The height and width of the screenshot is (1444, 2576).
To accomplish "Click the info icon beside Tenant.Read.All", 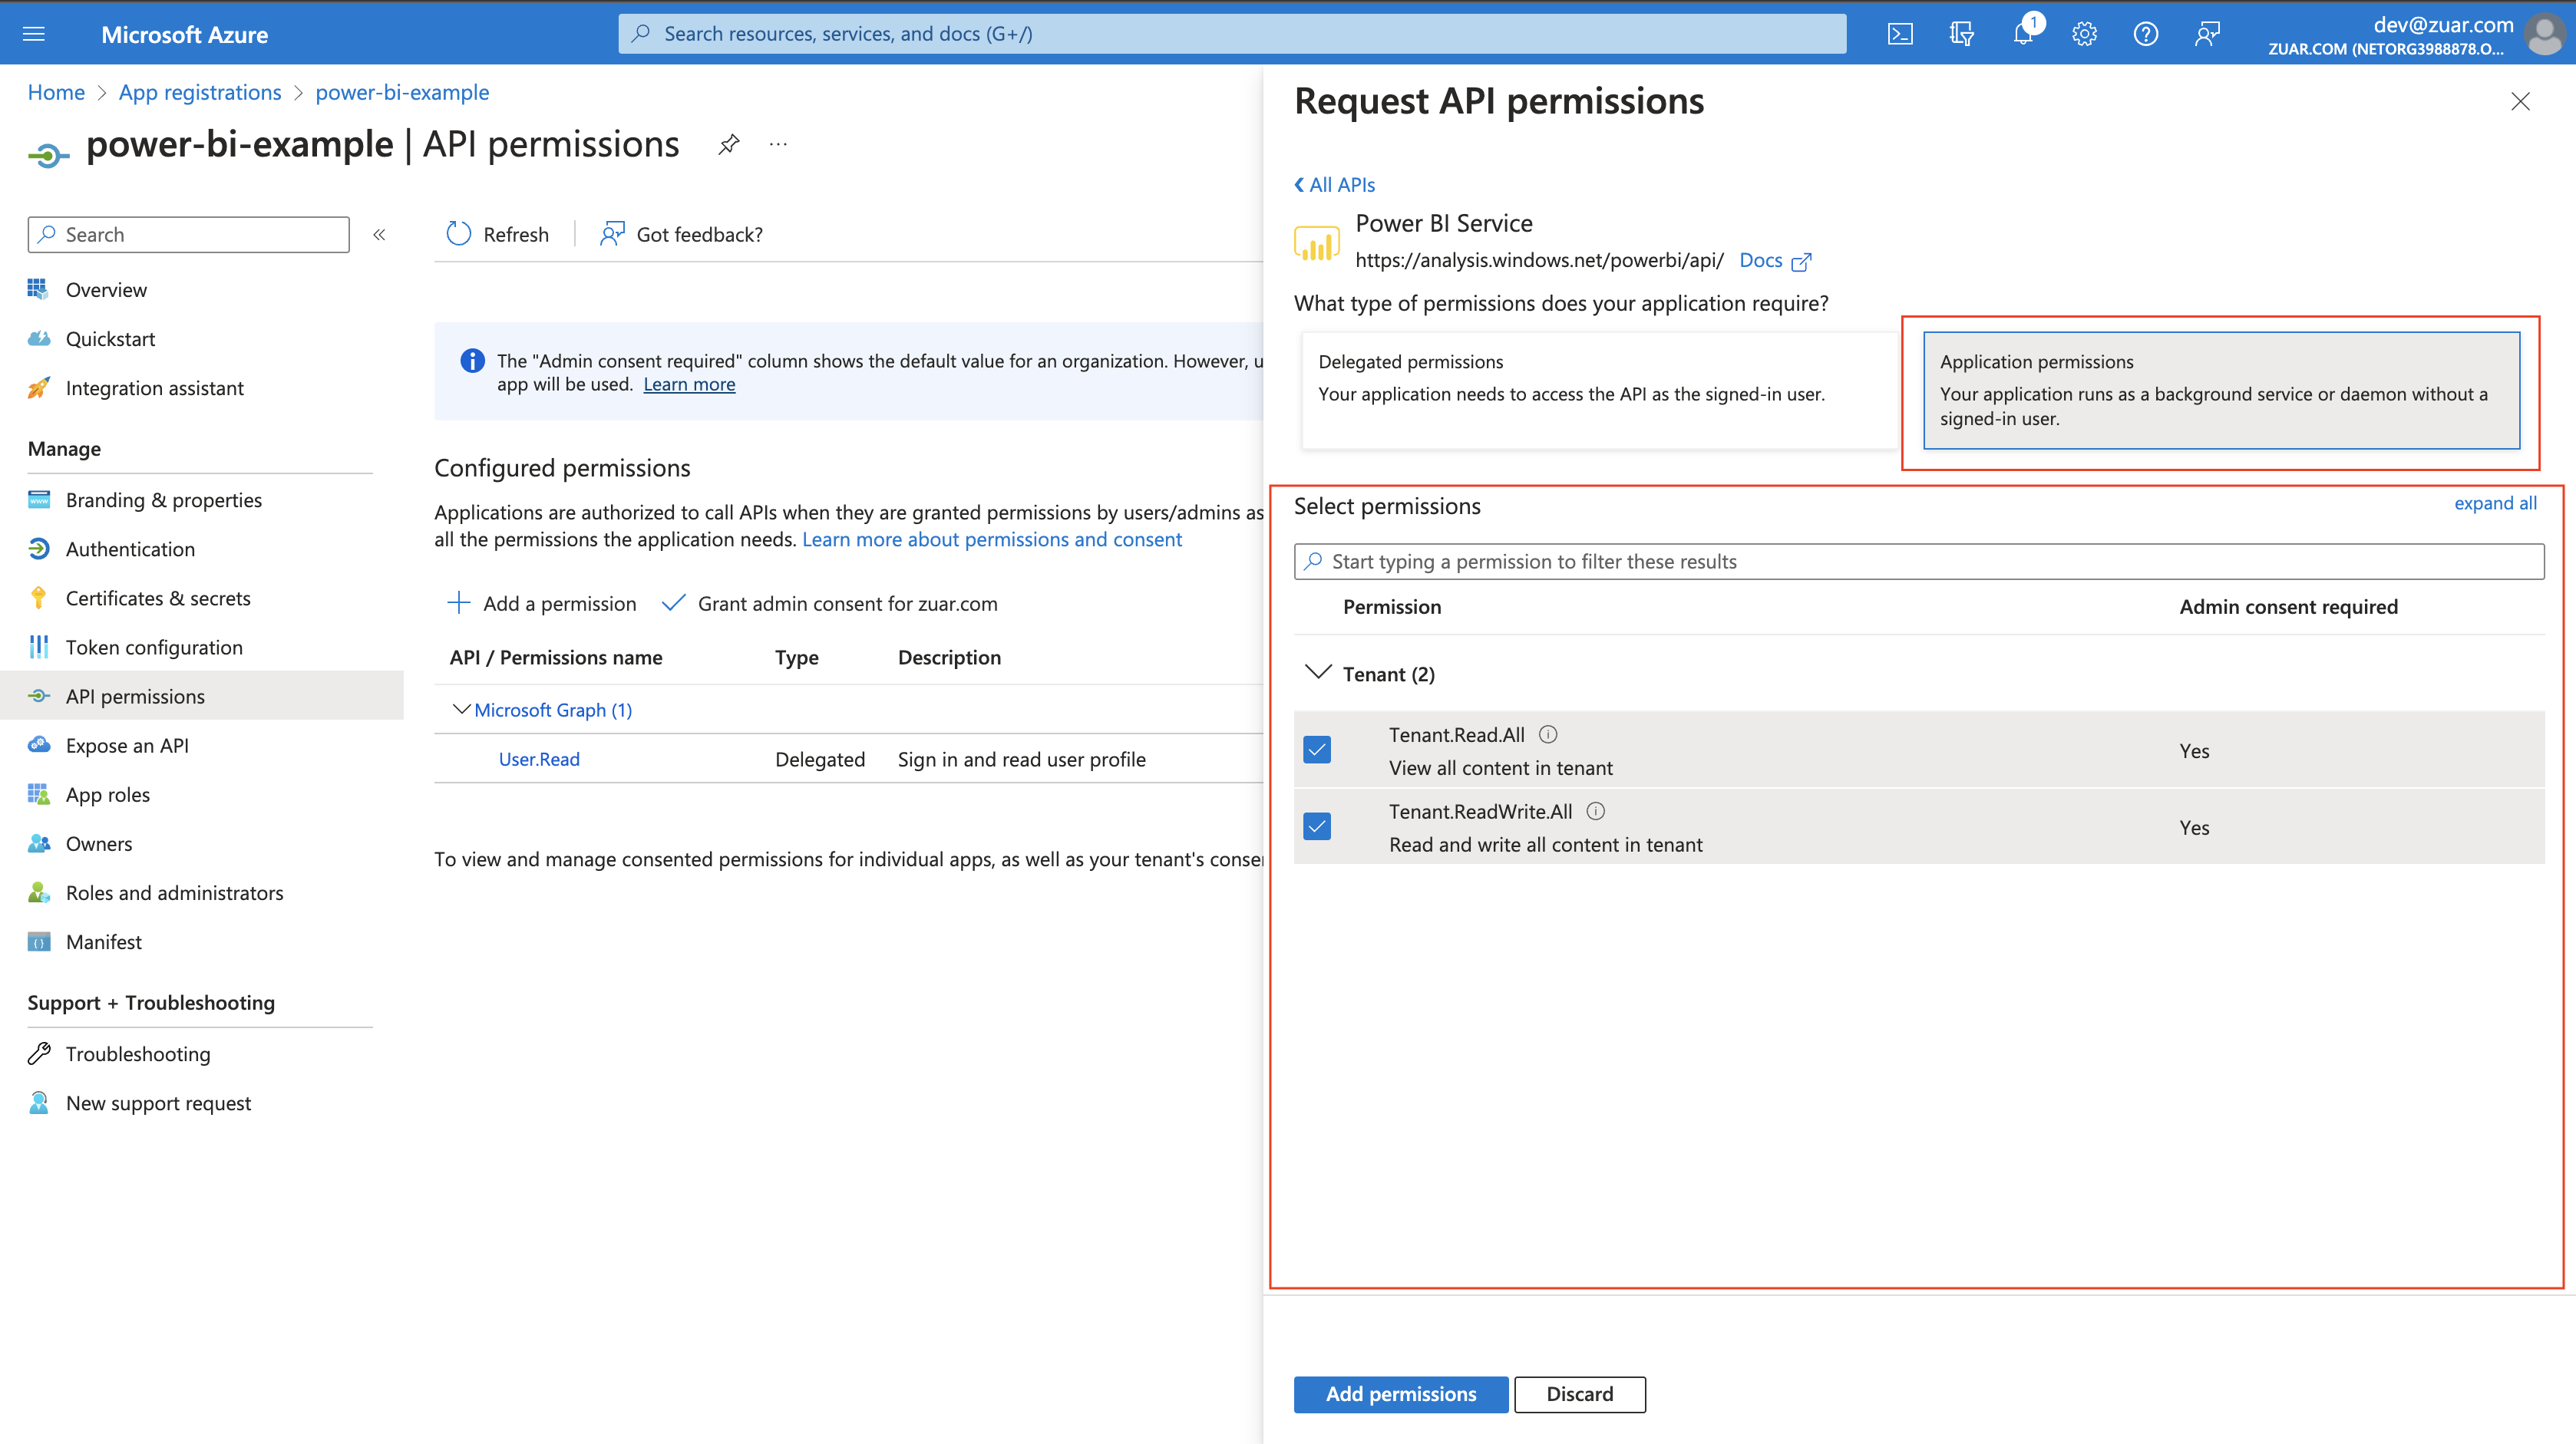I will (x=1547, y=734).
